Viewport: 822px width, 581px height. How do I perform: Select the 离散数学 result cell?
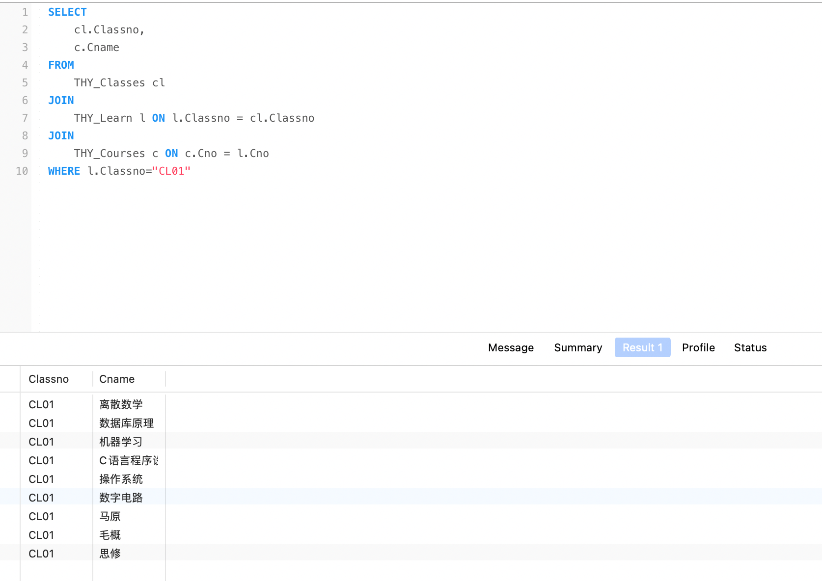point(121,404)
